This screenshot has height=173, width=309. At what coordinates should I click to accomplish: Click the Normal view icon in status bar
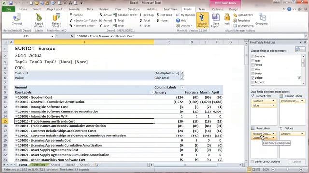[x=250, y=169]
